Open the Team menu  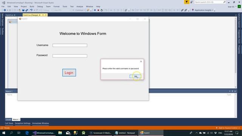[48, 6]
